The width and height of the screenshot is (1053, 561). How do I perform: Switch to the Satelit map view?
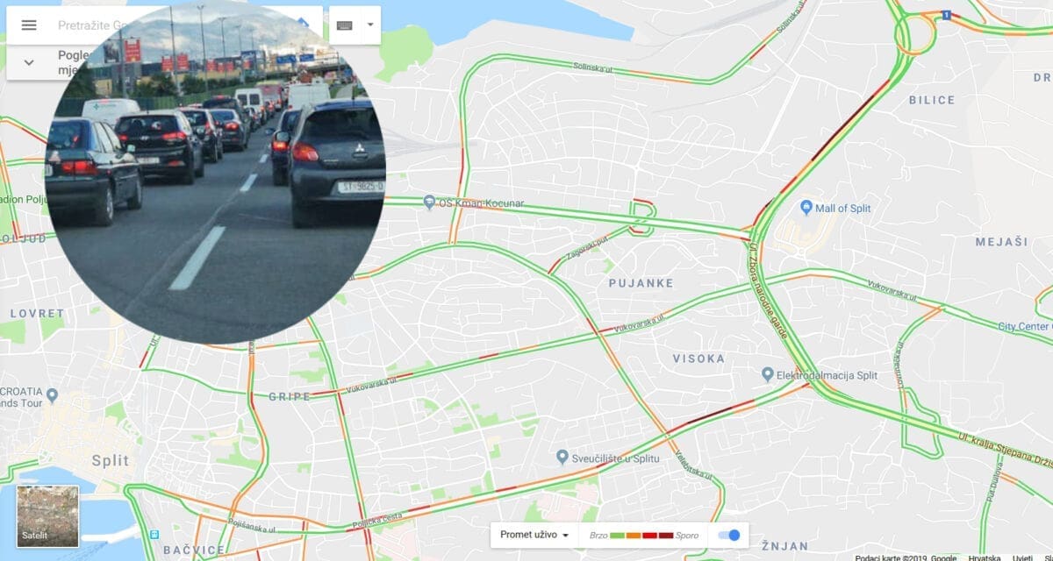tap(47, 516)
